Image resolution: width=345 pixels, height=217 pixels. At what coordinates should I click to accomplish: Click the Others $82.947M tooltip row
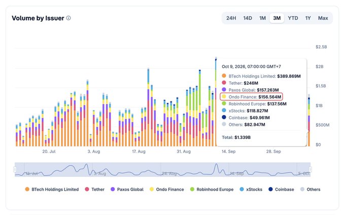point(244,124)
